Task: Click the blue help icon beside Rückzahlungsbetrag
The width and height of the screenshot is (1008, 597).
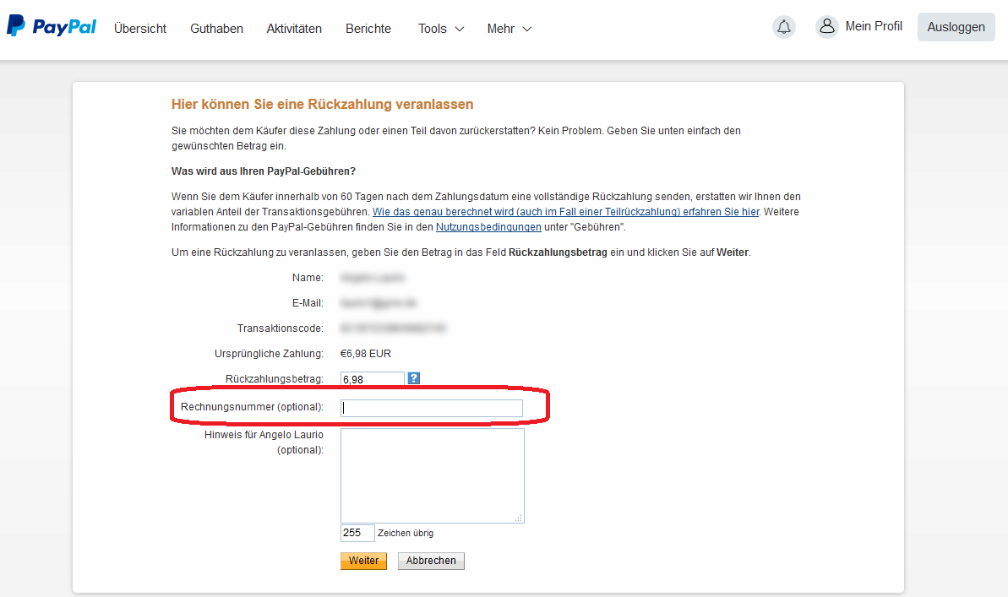Action: pos(413,378)
